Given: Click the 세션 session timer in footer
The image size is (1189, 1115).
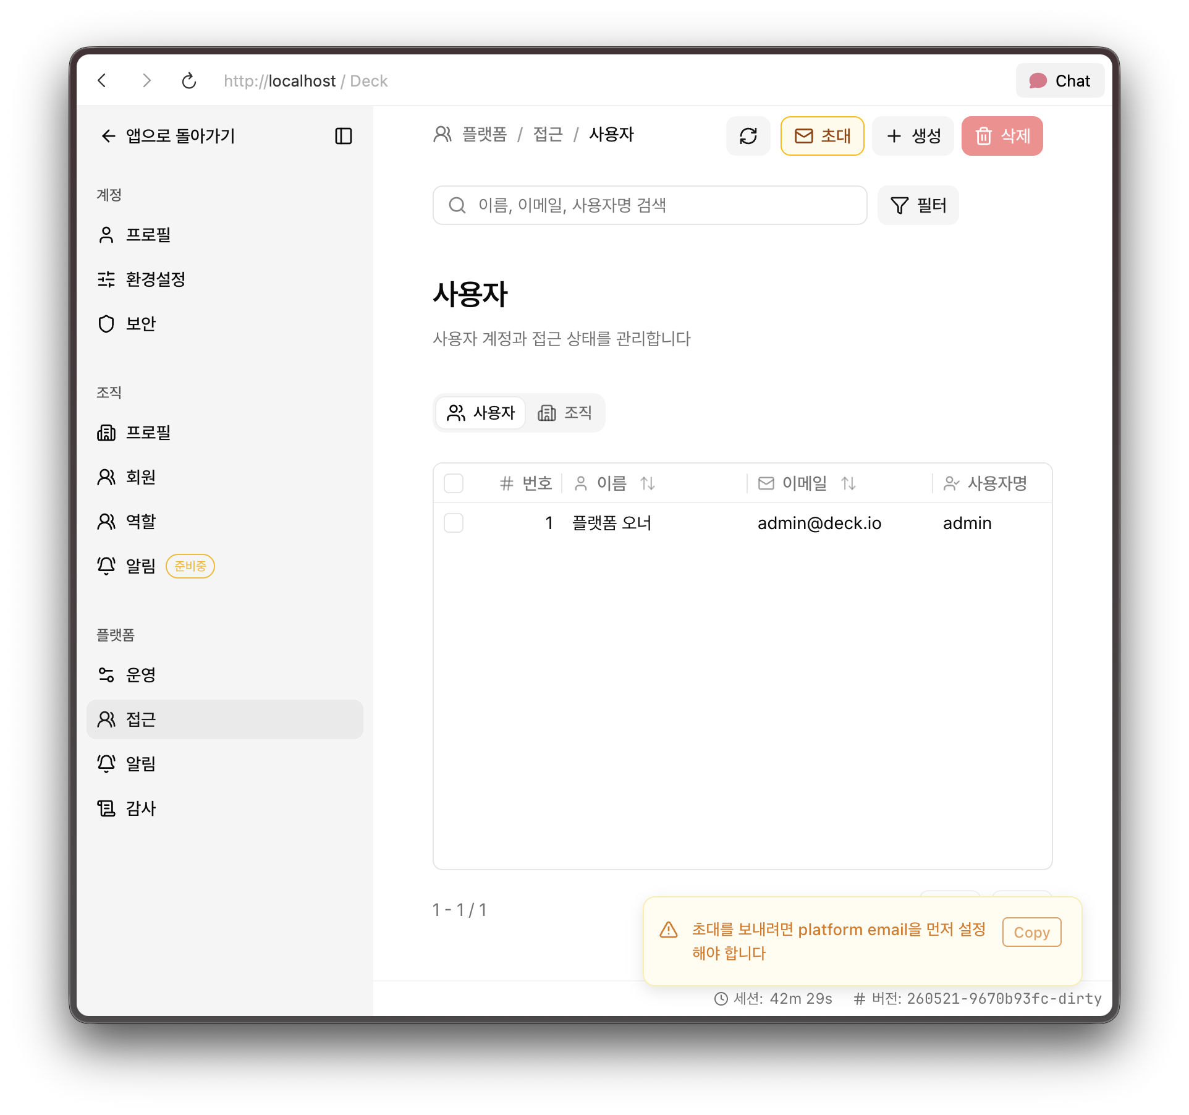Looking at the screenshot, I should [773, 998].
